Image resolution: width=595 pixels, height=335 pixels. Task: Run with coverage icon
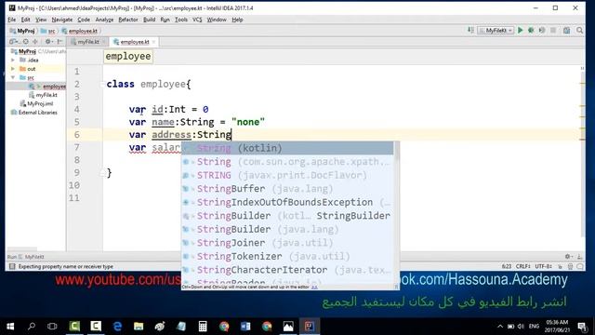(542, 31)
